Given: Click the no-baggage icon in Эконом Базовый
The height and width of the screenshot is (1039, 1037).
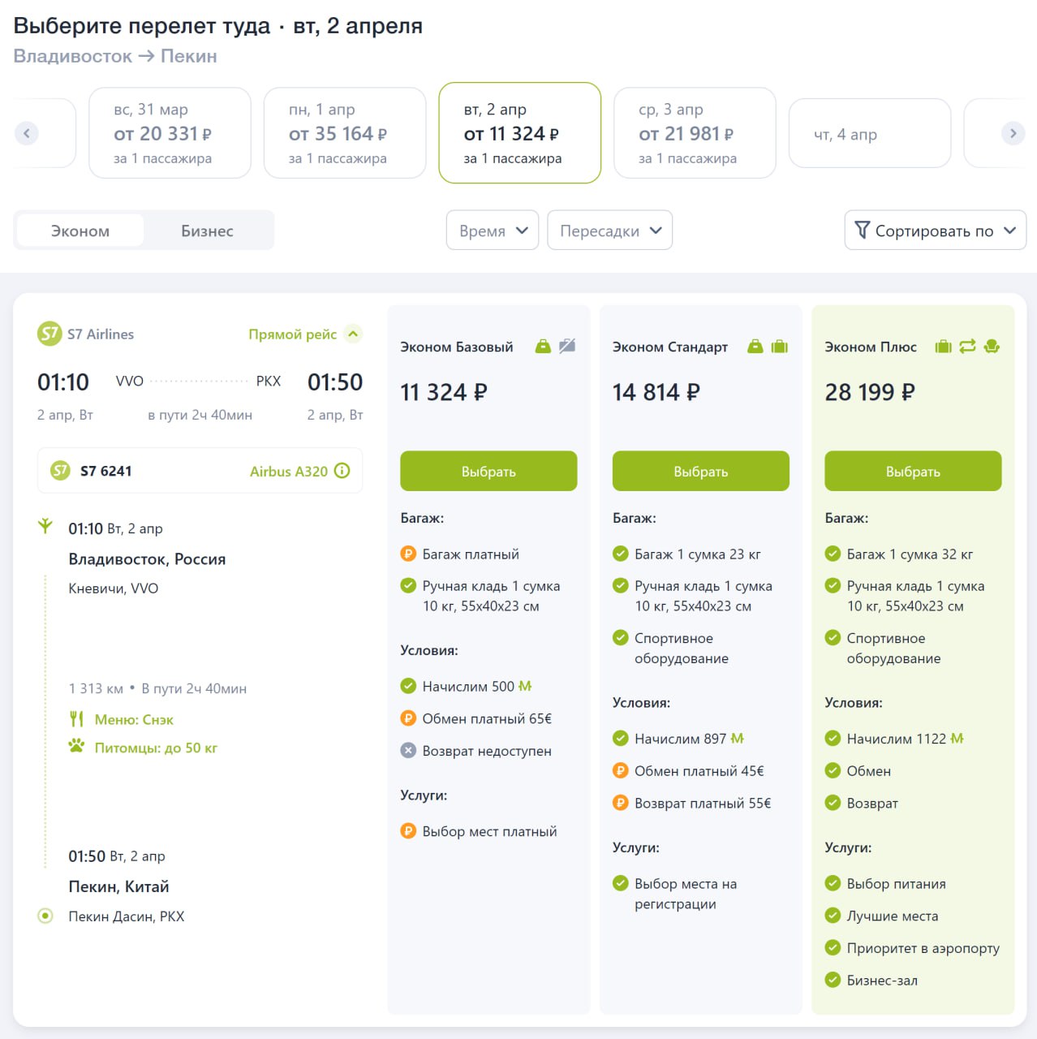Looking at the screenshot, I should (567, 347).
